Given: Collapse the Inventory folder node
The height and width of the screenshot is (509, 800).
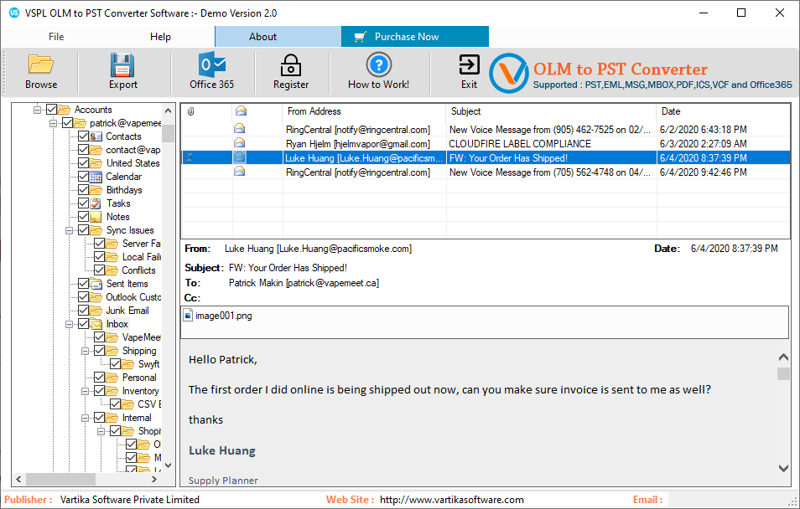Looking at the screenshot, I should pyautogui.click(x=86, y=391).
